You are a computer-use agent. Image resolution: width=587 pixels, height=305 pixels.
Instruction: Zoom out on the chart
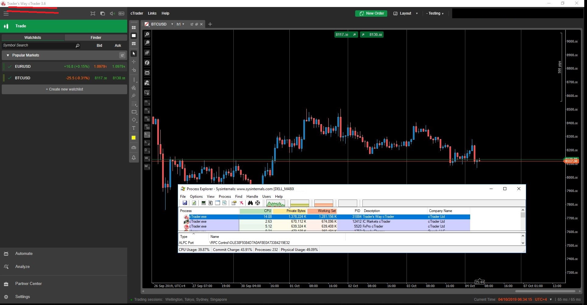(147, 43)
